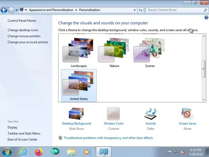Open the Help question mark icon

click(206, 18)
